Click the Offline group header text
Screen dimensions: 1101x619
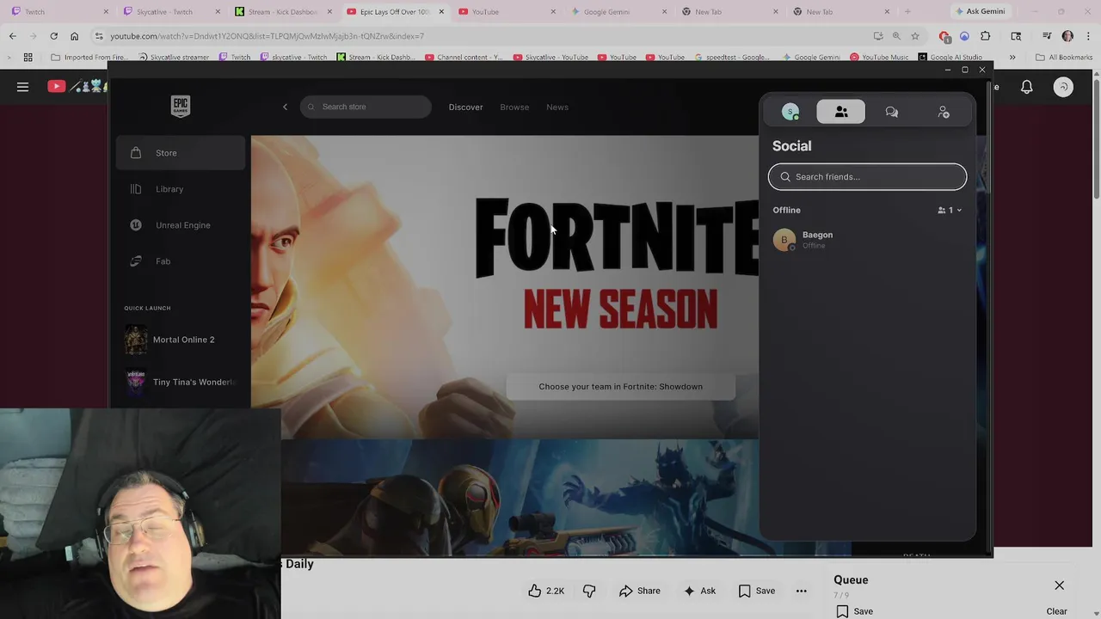(x=786, y=211)
